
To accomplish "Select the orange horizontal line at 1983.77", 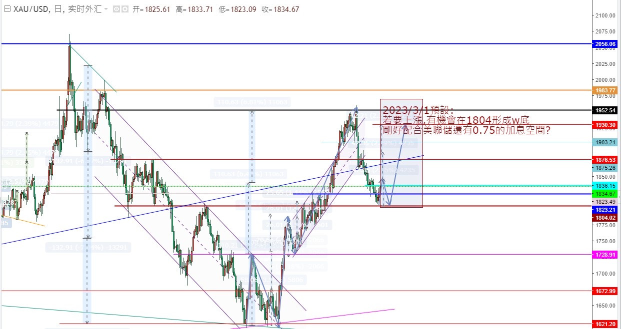I will click(296, 90).
